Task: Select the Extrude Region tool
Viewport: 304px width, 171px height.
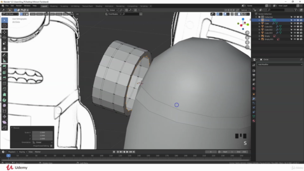Action: (4, 67)
